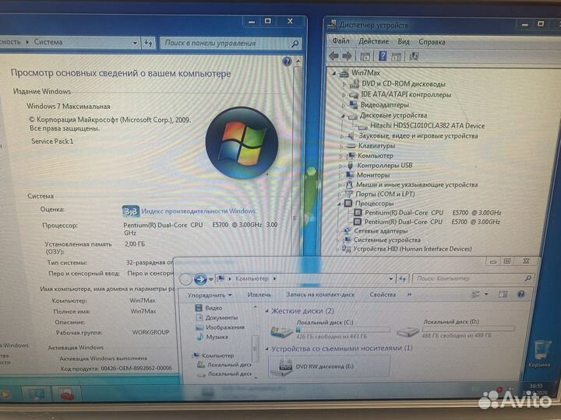Open the Файл menu in Device Manager

[x=340, y=41]
